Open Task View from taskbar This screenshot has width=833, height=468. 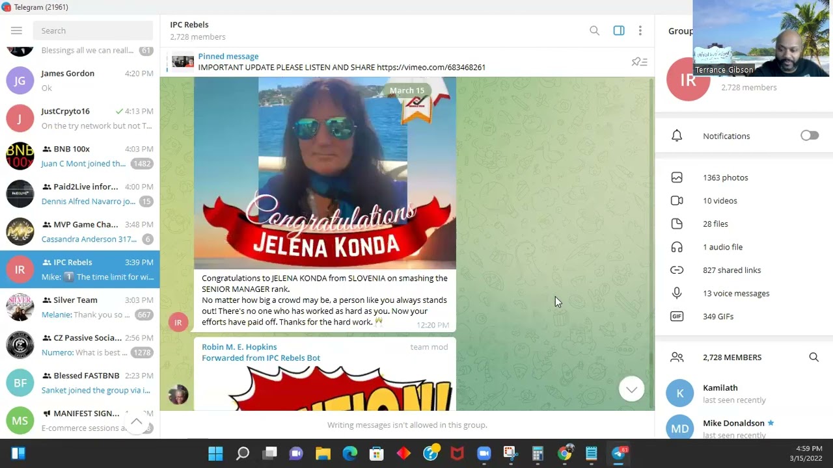click(269, 453)
